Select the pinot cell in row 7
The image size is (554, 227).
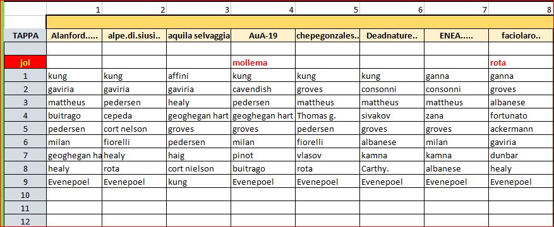(263, 156)
